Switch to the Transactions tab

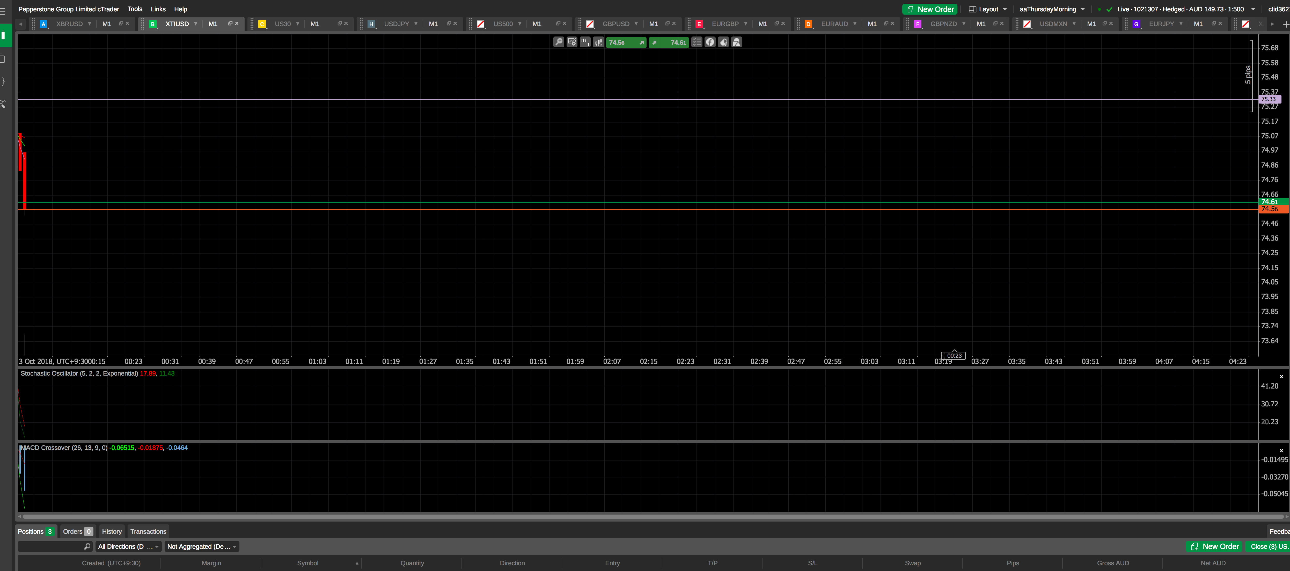point(148,531)
